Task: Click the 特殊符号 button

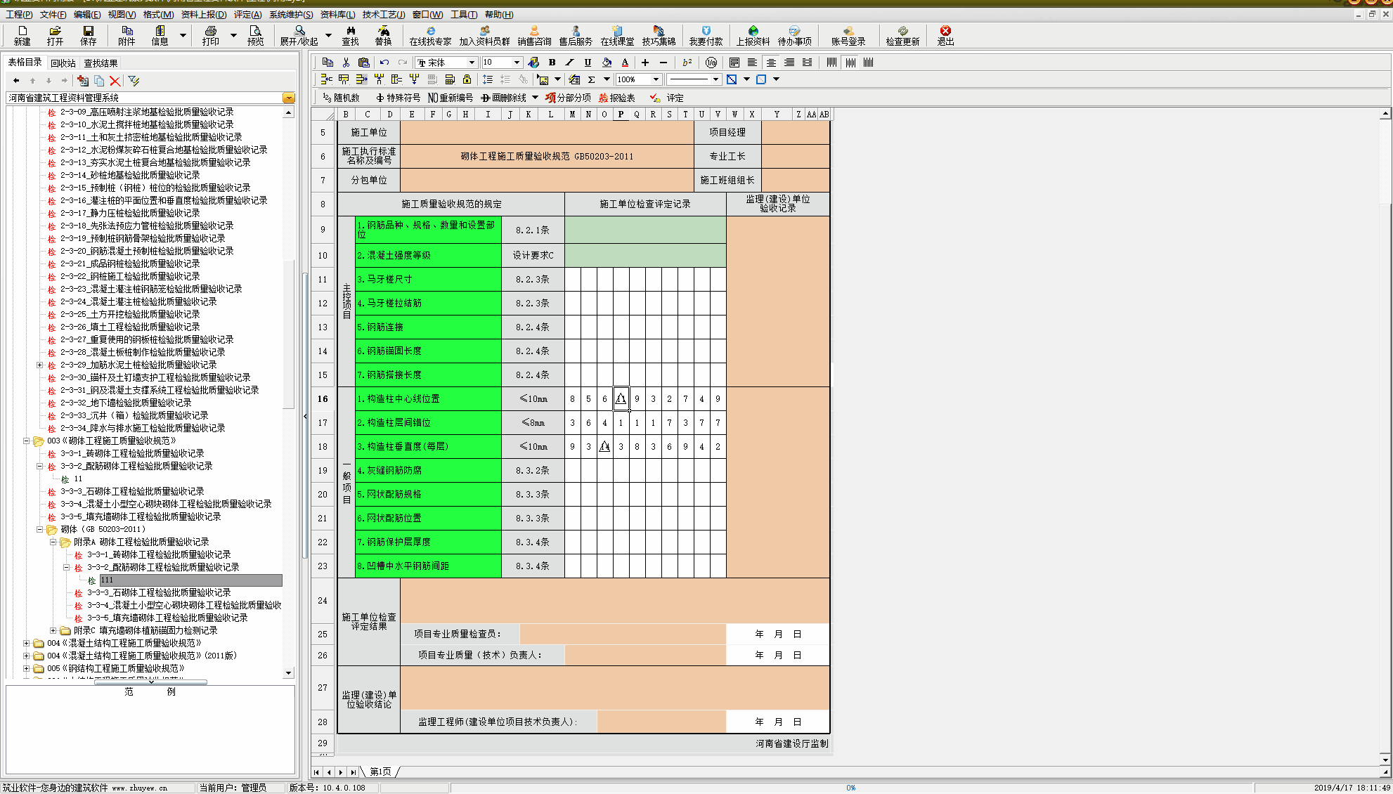Action: [x=398, y=98]
